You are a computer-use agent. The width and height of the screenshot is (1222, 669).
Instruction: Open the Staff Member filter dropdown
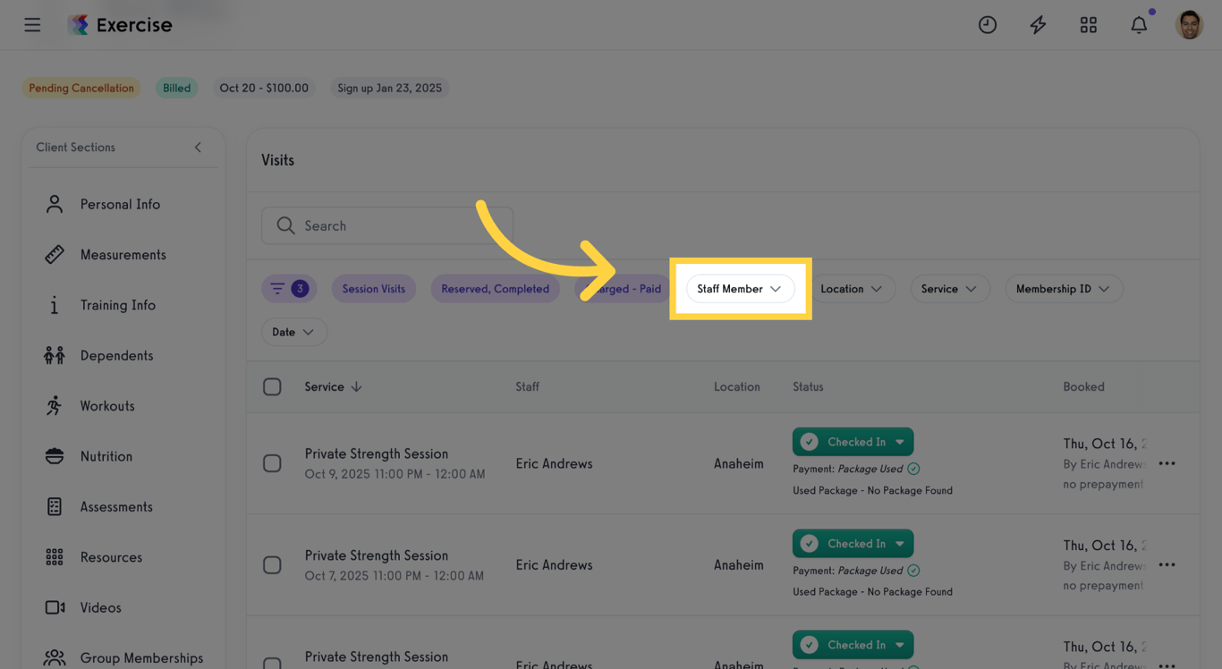(740, 289)
